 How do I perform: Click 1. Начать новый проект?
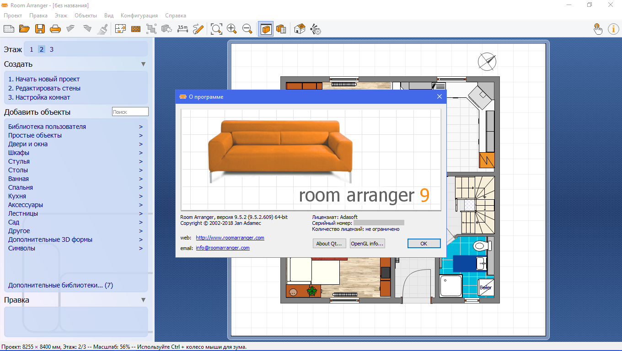pyautogui.click(x=44, y=79)
